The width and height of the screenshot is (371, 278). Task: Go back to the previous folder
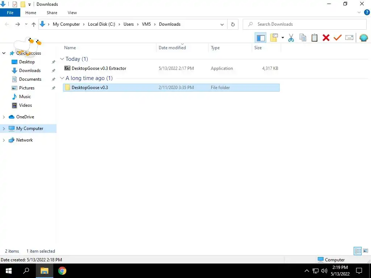(7, 24)
